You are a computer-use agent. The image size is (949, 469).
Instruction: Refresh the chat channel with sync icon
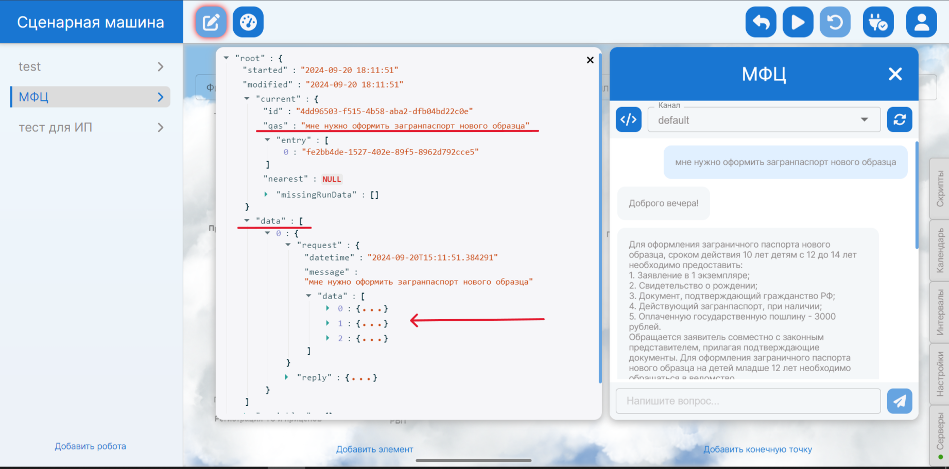click(900, 120)
